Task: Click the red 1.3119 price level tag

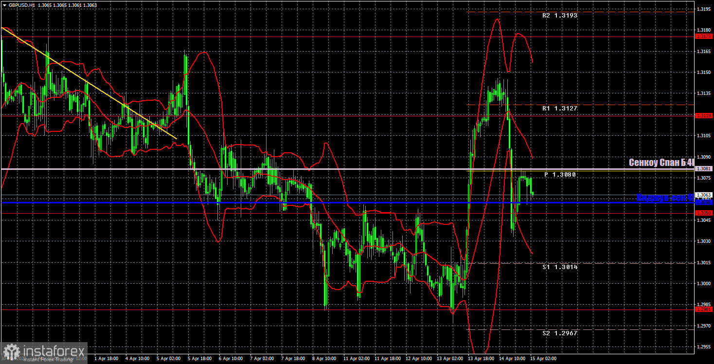Action: pyautogui.click(x=704, y=116)
